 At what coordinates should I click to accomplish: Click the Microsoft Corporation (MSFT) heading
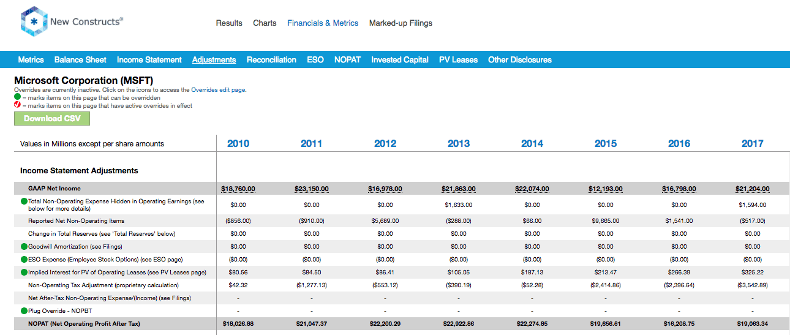[x=83, y=80]
